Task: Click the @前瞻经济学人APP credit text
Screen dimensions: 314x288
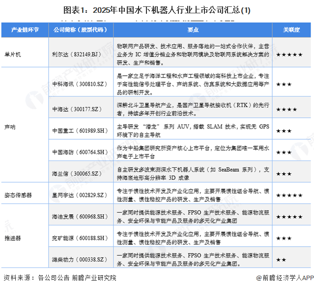Action: click(x=285, y=278)
